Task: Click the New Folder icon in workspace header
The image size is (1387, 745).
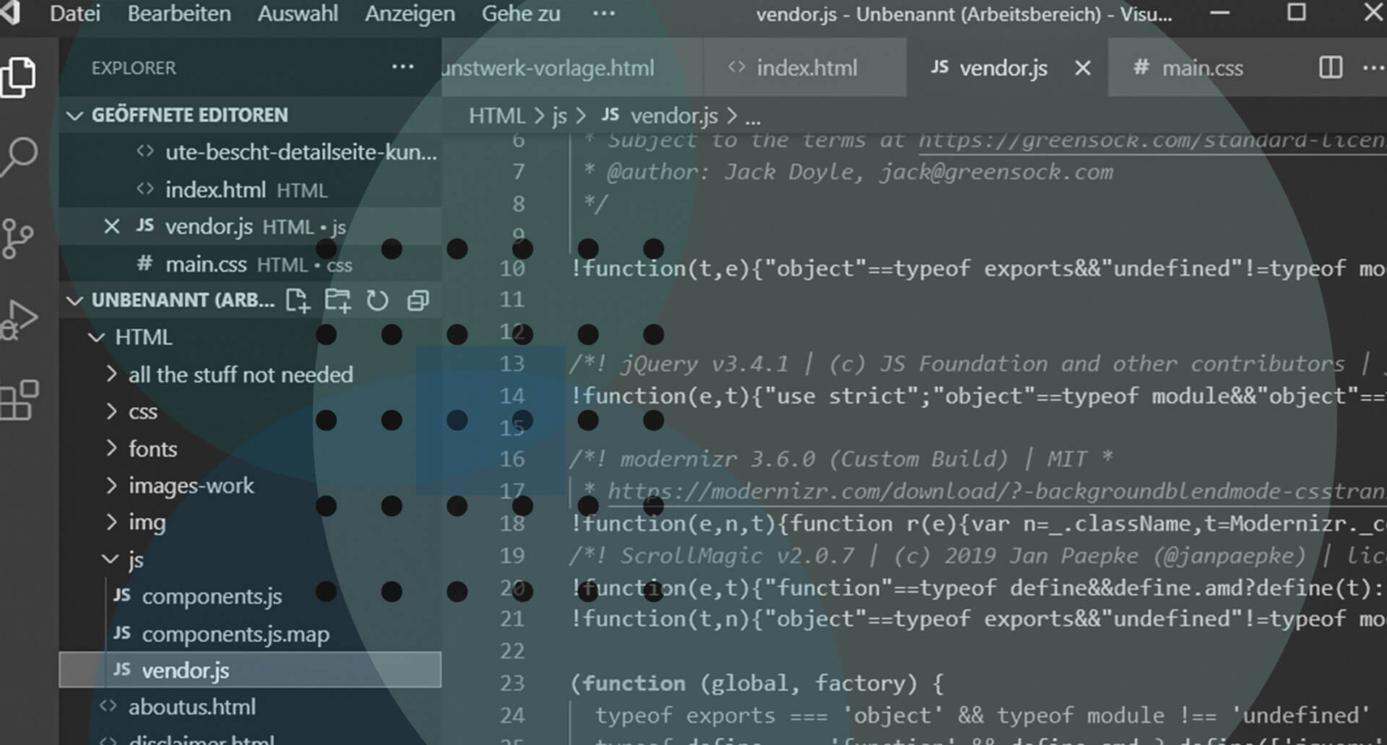Action: pos(337,300)
